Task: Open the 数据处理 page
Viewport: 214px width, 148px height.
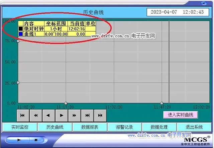Action: (x=159, y=127)
